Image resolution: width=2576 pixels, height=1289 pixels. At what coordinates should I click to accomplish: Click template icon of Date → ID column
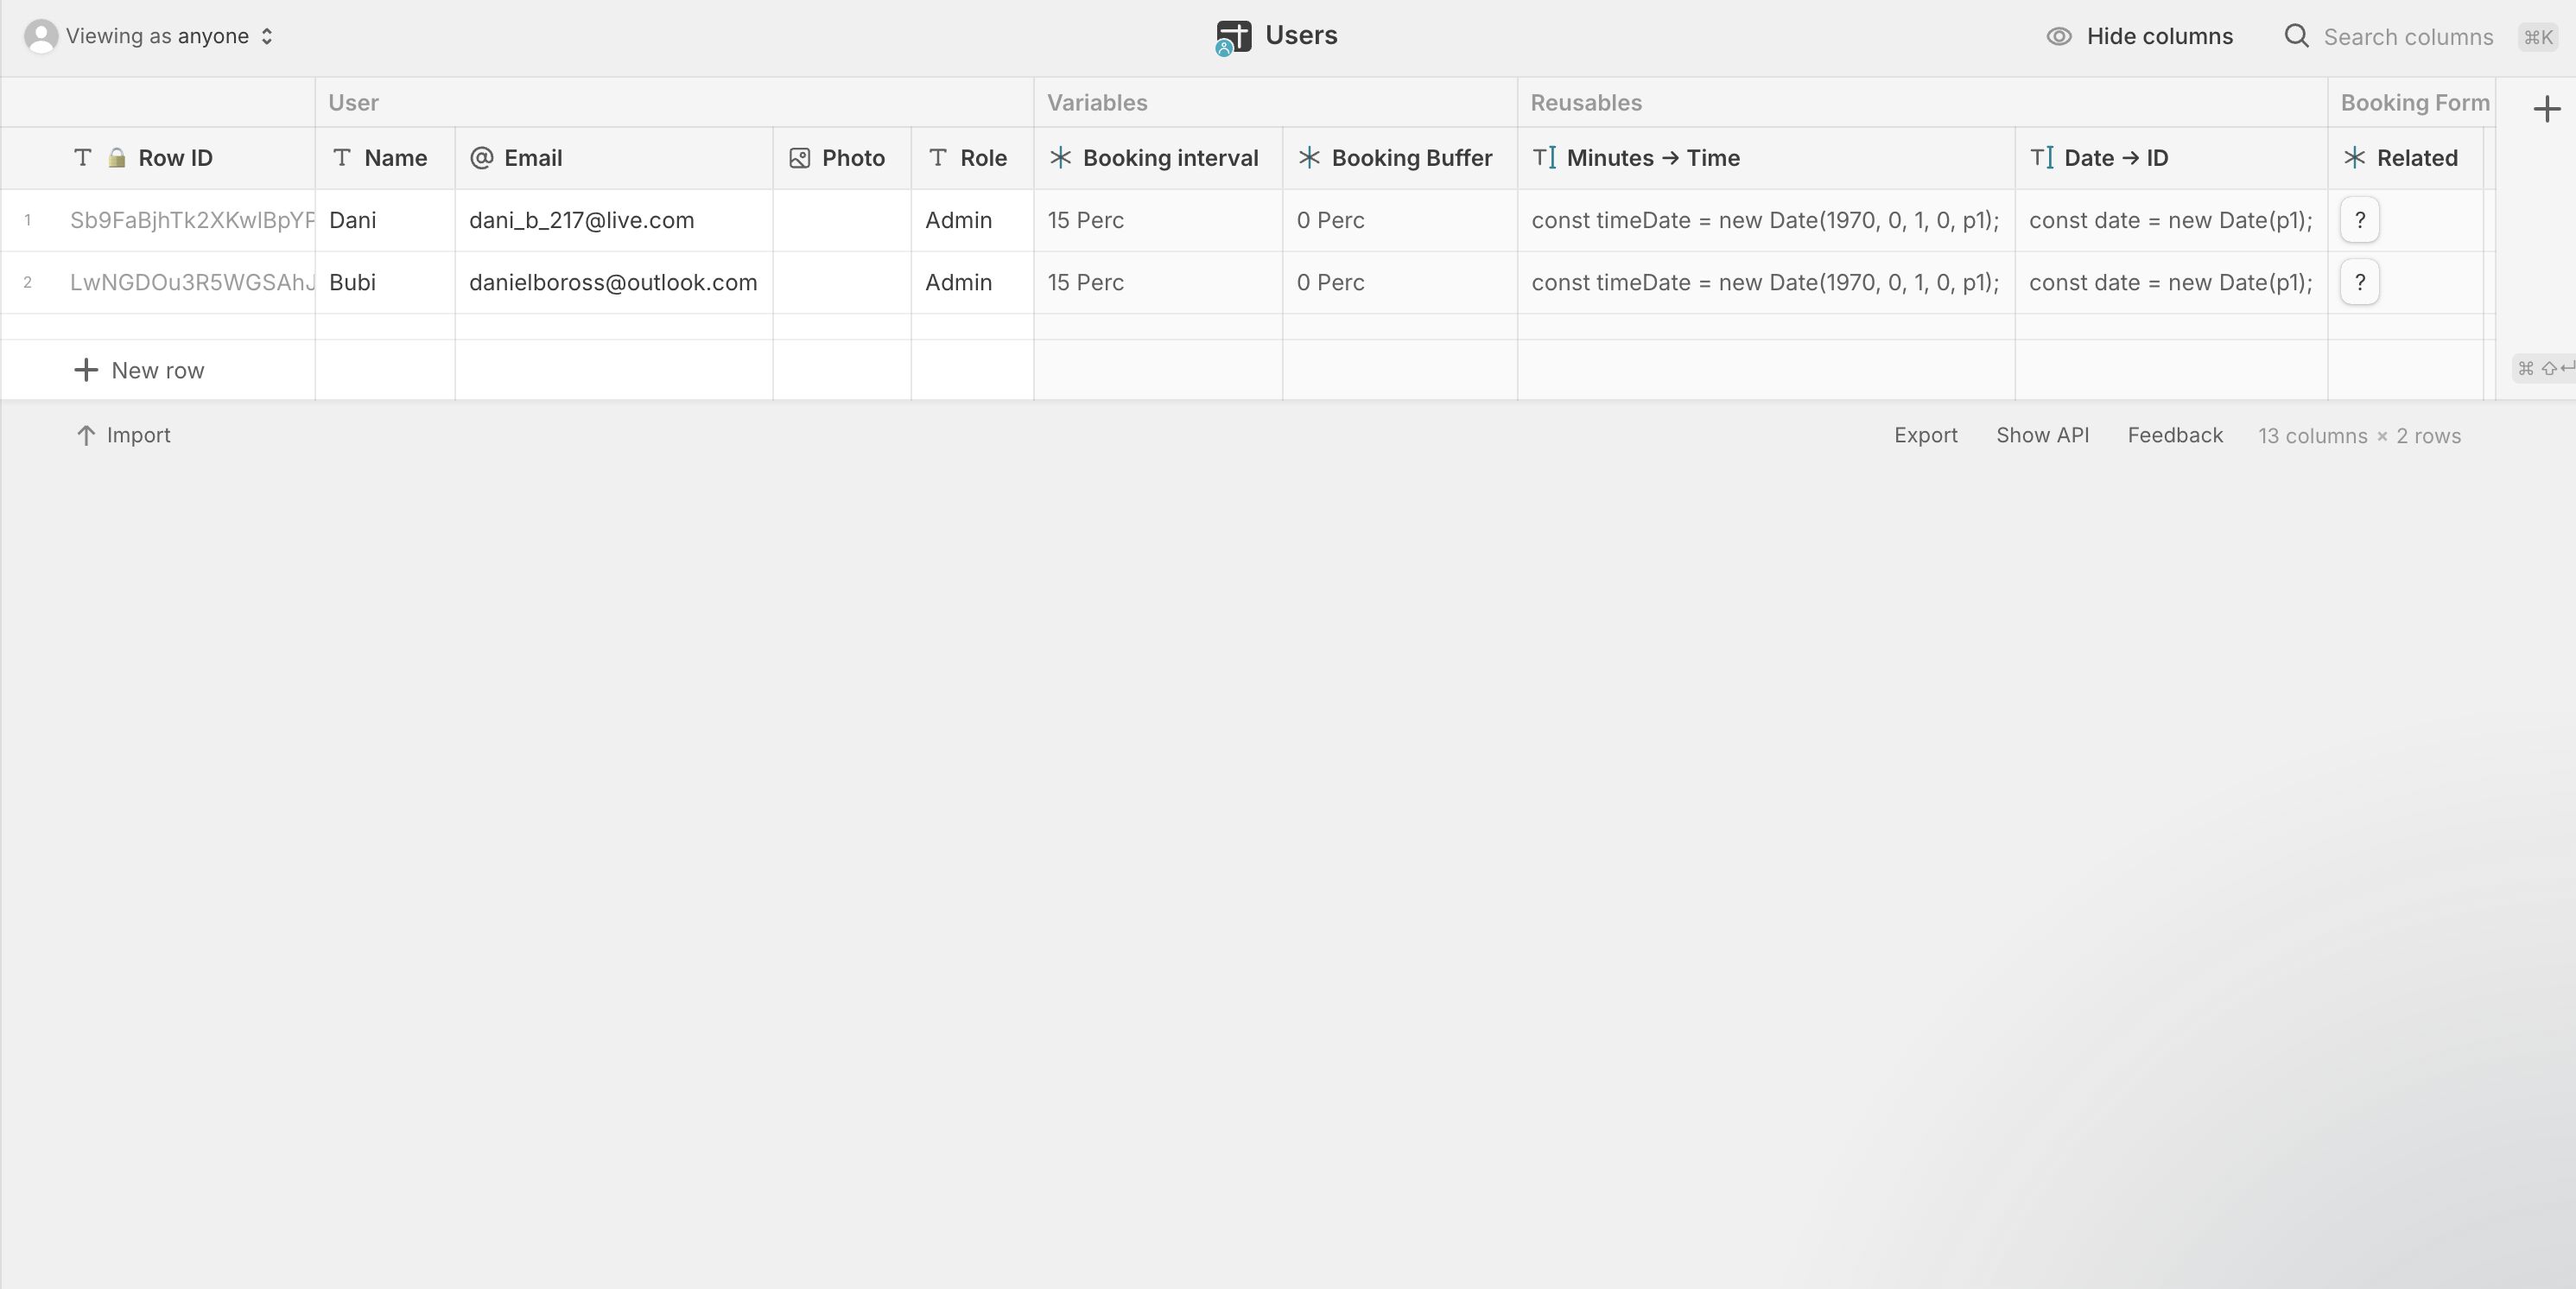(x=2042, y=158)
